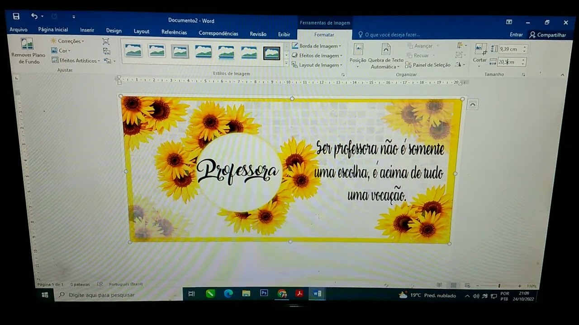Switch to the Correspondências tab
Image resolution: width=579 pixels, height=325 pixels.
(218, 33)
